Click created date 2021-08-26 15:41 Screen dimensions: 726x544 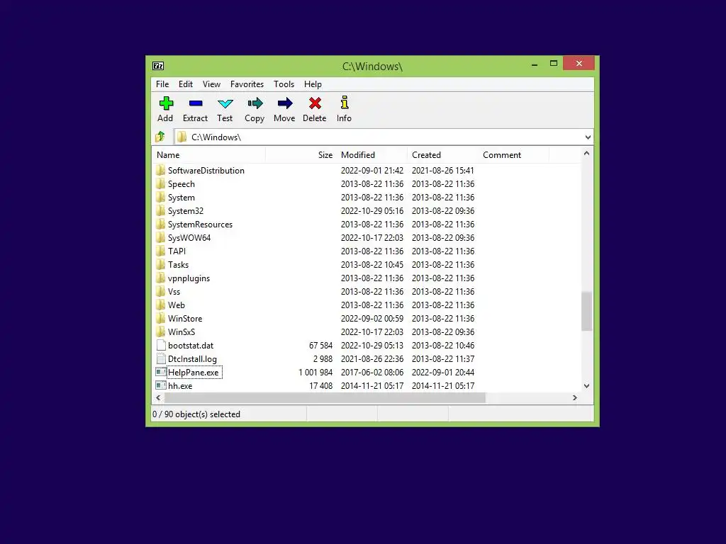coord(442,171)
